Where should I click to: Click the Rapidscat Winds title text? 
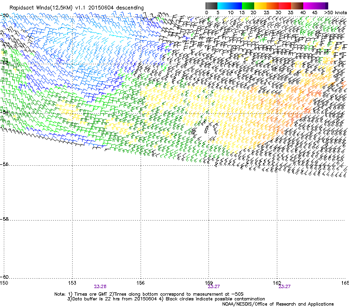[x=76, y=8]
